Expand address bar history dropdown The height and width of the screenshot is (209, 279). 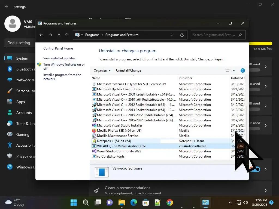point(172,35)
